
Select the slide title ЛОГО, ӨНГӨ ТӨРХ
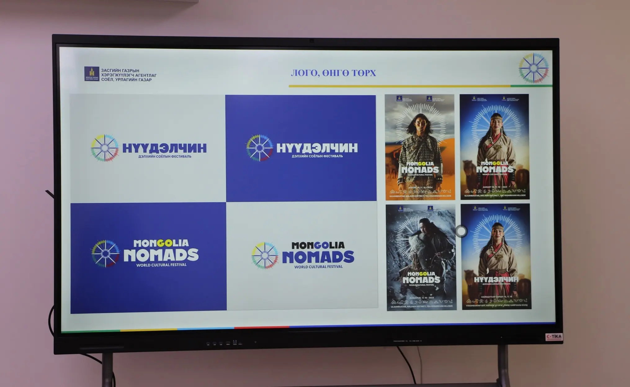click(333, 73)
